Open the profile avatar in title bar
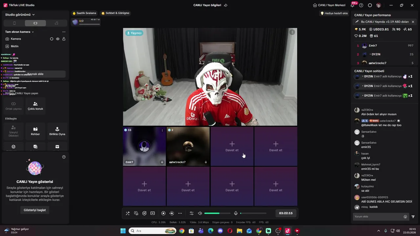This screenshot has height=236, width=420. tap(379, 5)
